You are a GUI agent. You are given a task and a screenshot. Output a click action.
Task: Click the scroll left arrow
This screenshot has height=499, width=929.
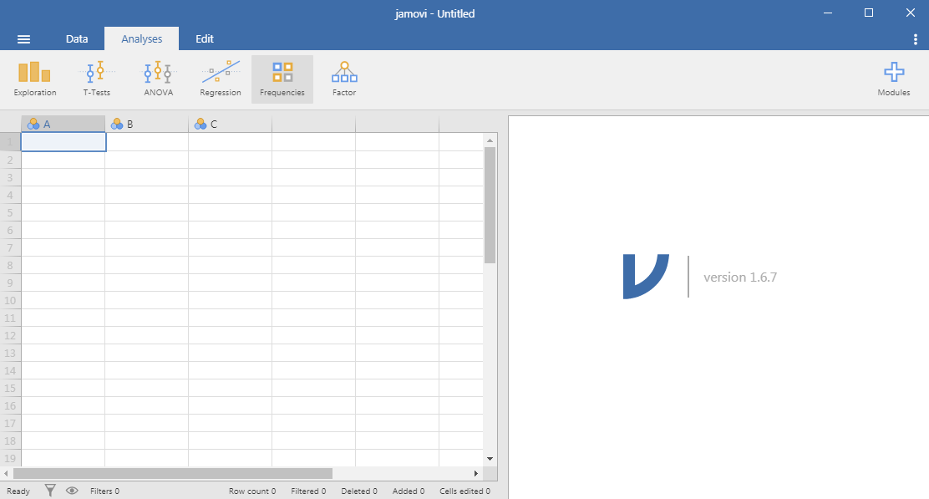[6, 474]
